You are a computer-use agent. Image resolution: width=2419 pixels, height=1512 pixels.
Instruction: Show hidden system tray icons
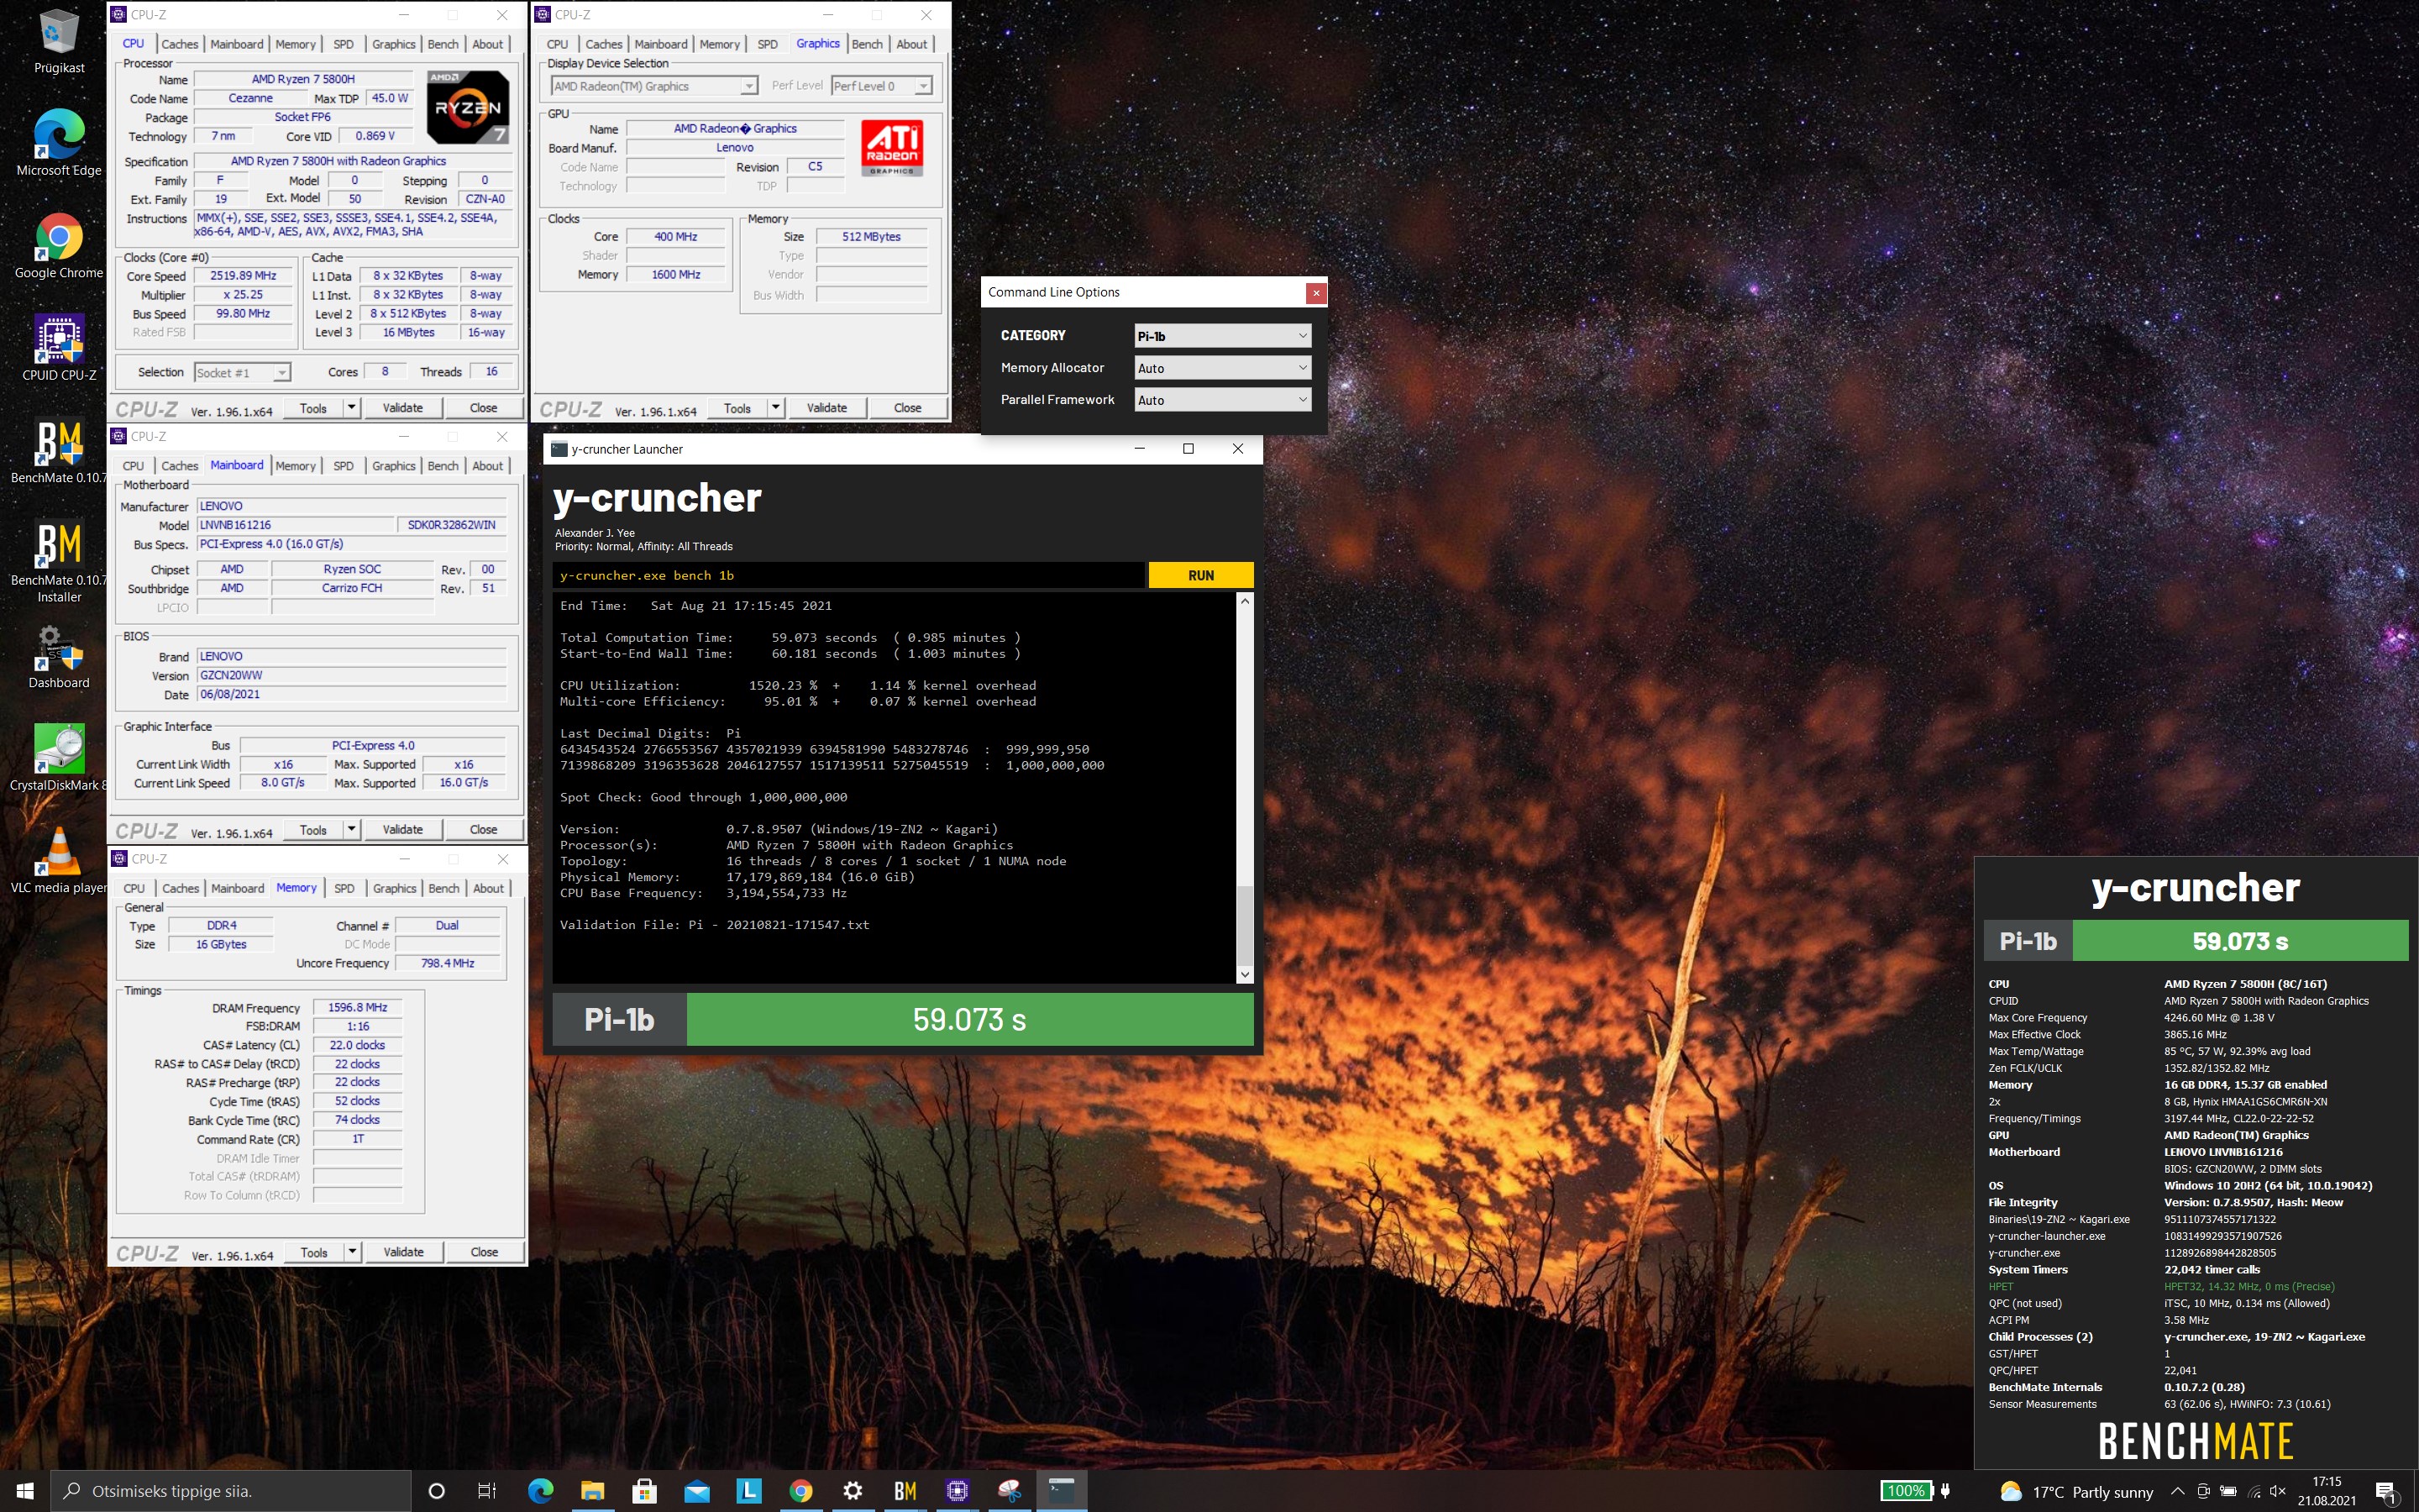(2177, 1491)
